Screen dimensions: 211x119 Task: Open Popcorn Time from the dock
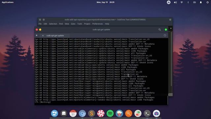click(119, 113)
